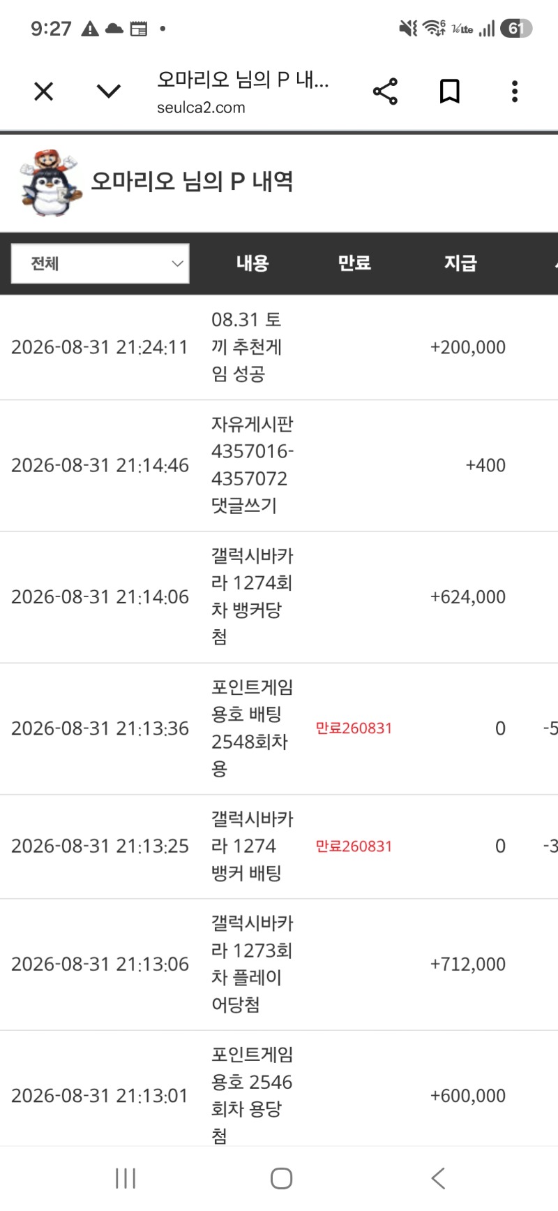
Task: Click the +624,000 amount in the 1274회차 row
Action: click(x=468, y=597)
